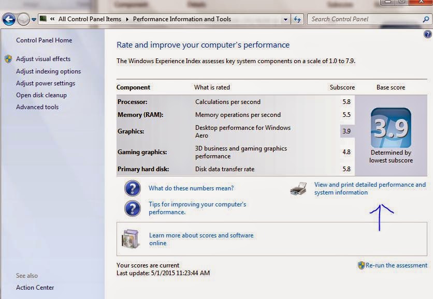Viewport: 433px width, 299px height.
Task: Click the Memory subscore 5.5
Action: [347, 115]
